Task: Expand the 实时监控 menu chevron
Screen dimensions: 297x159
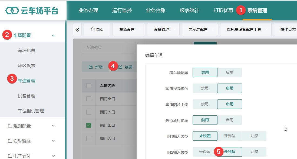Action: coord(53,141)
